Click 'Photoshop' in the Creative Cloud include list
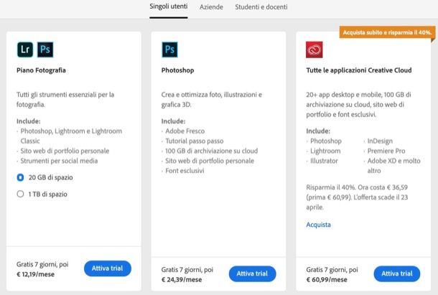The height and width of the screenshot is (295, 438). [326, 141]
